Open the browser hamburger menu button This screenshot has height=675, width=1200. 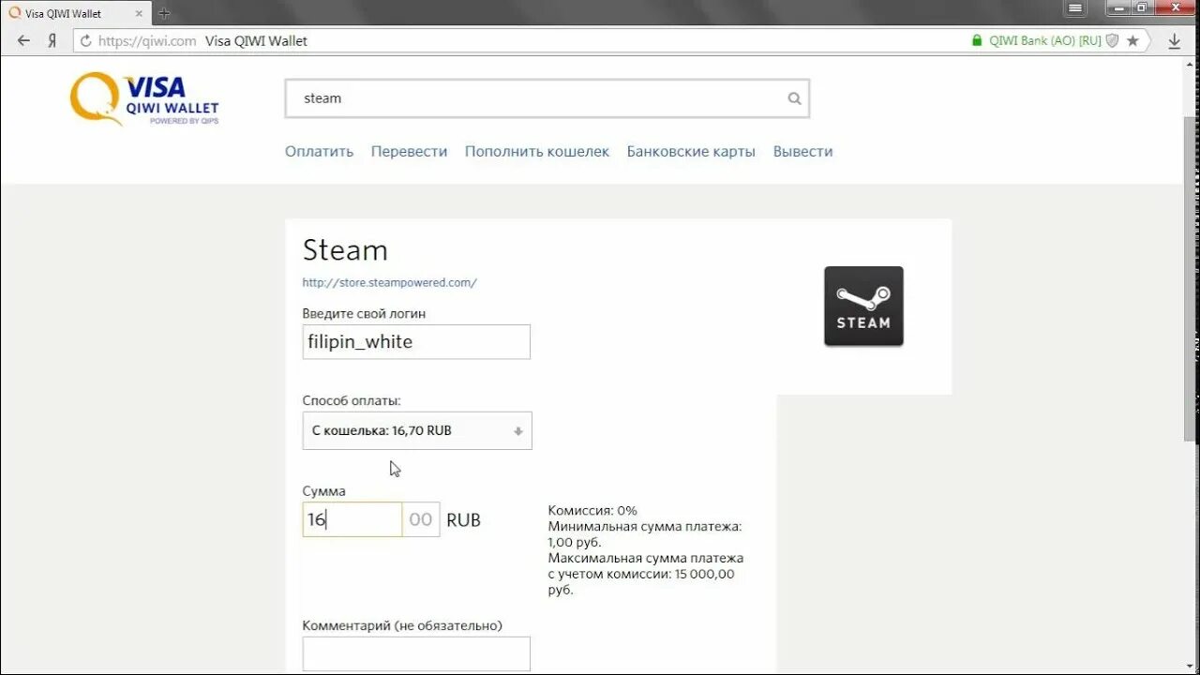(x=1075, y=7)
